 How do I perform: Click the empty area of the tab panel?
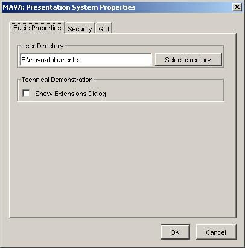pyautogui.click(x=122, y=159)
